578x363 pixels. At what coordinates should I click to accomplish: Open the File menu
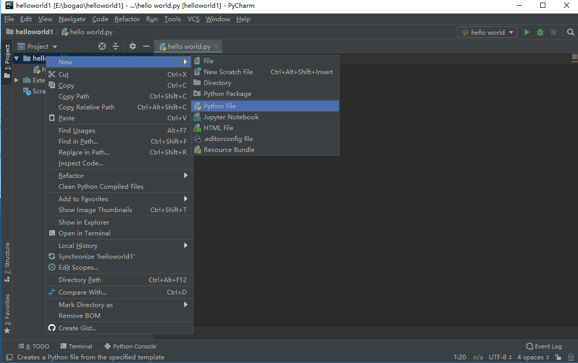click(9, 19)
